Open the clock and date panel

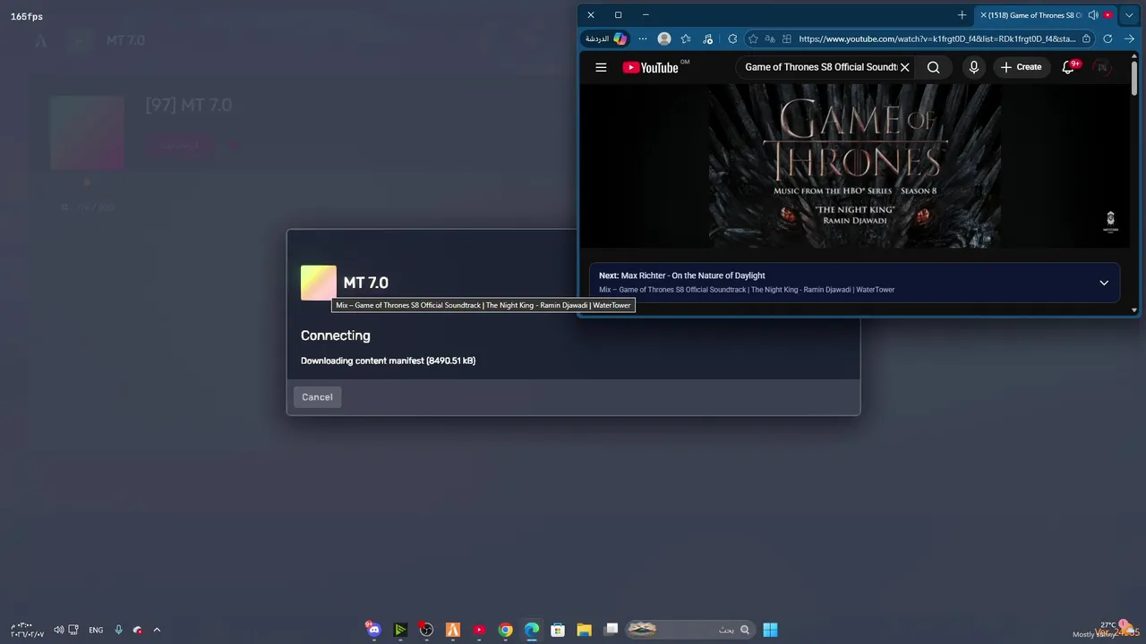pyautogui.click(x=27, y=630)
